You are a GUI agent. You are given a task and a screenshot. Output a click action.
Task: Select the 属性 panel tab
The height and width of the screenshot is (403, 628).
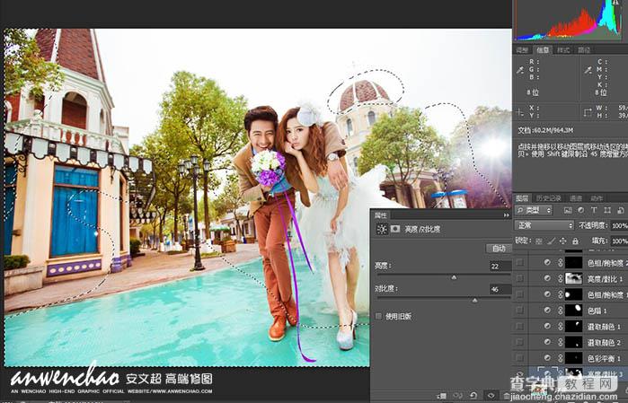[381, 215]
